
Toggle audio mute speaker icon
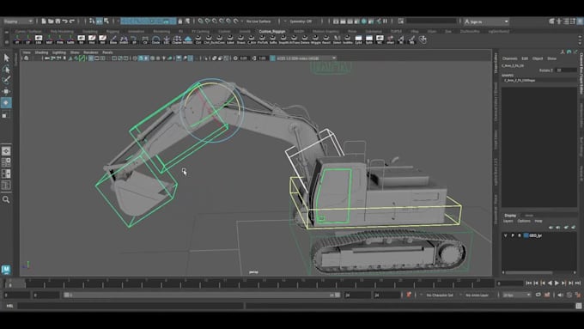(561, 295)
